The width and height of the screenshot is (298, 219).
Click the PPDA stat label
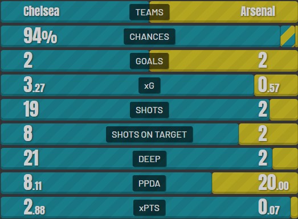click(x=149, y=184)
